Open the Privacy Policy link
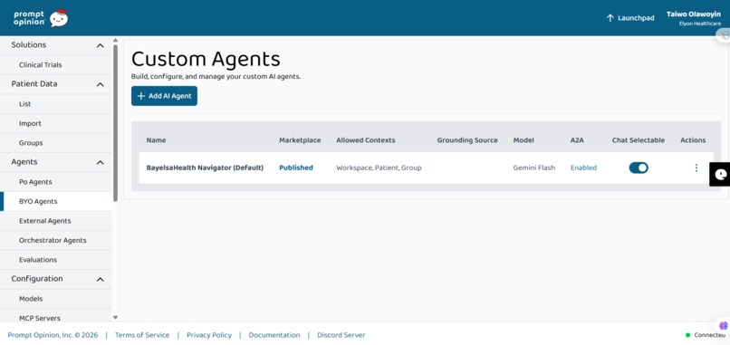The width and height of the screenshot is (730, 345). click(x=209, y=335)
